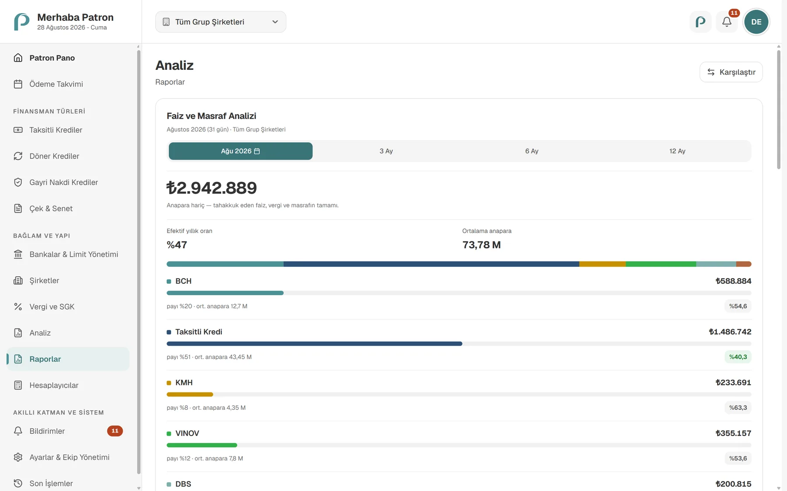Image resolution: width=787 pixels, height=491 pixels.
Task: Click the %54,6 rate badge for BCH
Action: 738,306
